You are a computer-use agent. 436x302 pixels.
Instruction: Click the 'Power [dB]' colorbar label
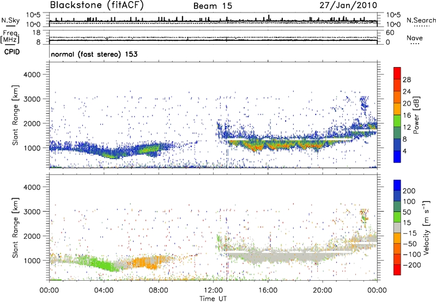click(x=416, y=115)
